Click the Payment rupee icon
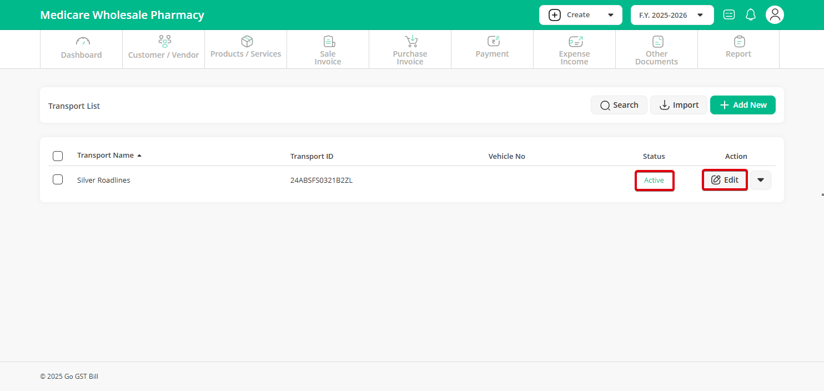824x391 pixels. click(493, 41)
